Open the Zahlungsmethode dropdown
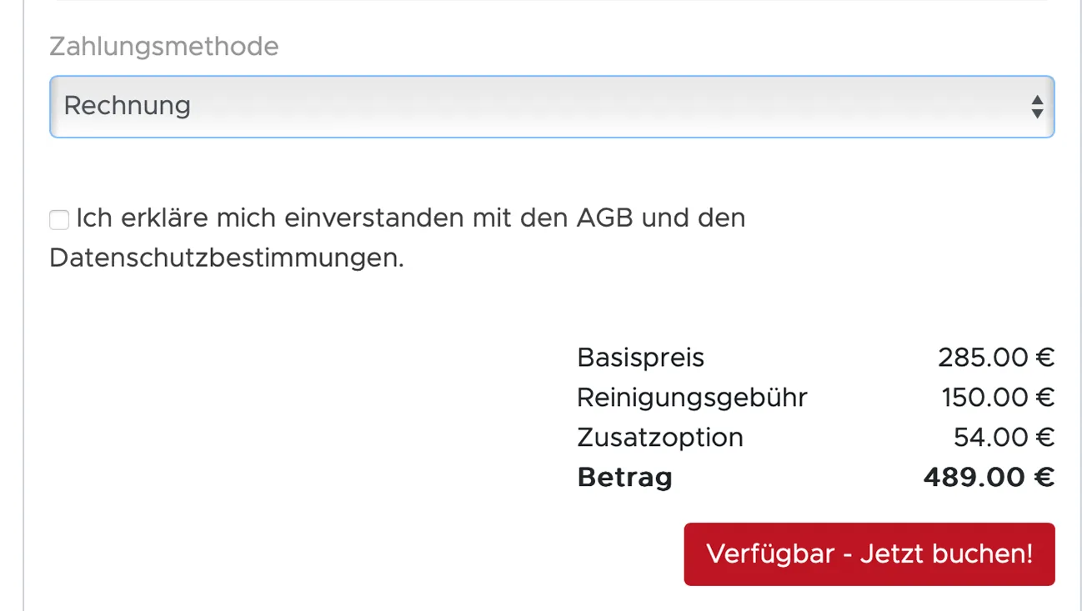Viewport: 1082px width, 611px height. click(x=550, y=107)
